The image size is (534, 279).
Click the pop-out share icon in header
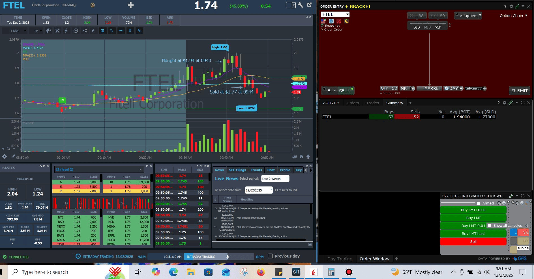[309, 5]
